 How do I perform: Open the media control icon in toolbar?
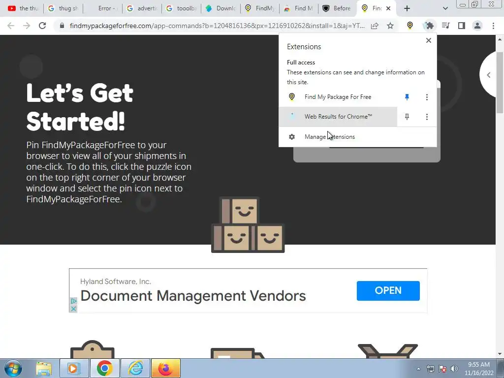[x=445, y=26]
